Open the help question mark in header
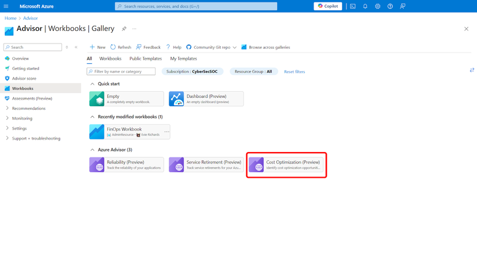The height and width of the screenshot is (269, 477). click(x=390, y=6)
